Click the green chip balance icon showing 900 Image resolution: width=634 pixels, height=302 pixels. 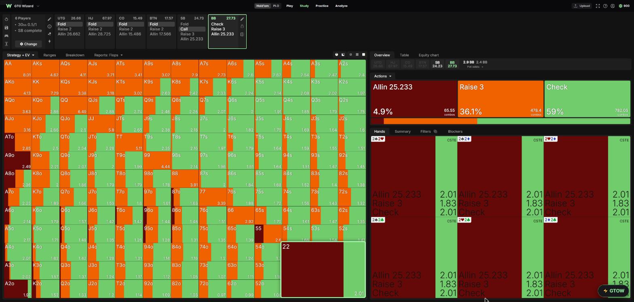coord(621,6)
